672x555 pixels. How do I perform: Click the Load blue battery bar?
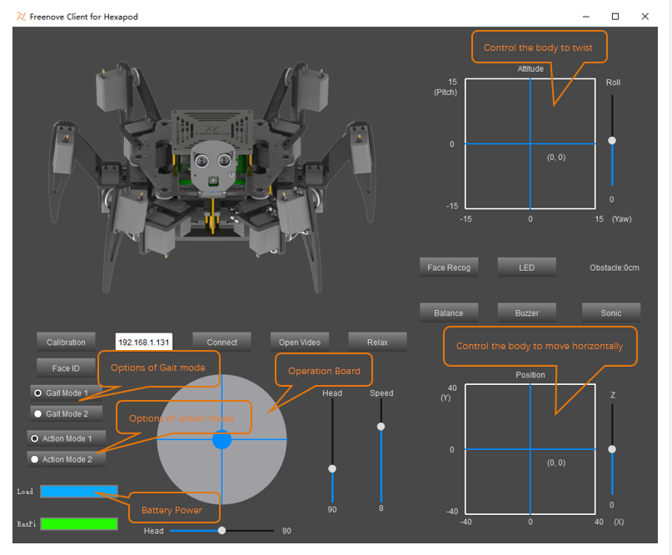79,492
